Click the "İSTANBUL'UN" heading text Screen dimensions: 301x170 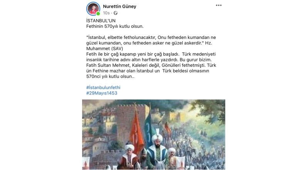101,20
